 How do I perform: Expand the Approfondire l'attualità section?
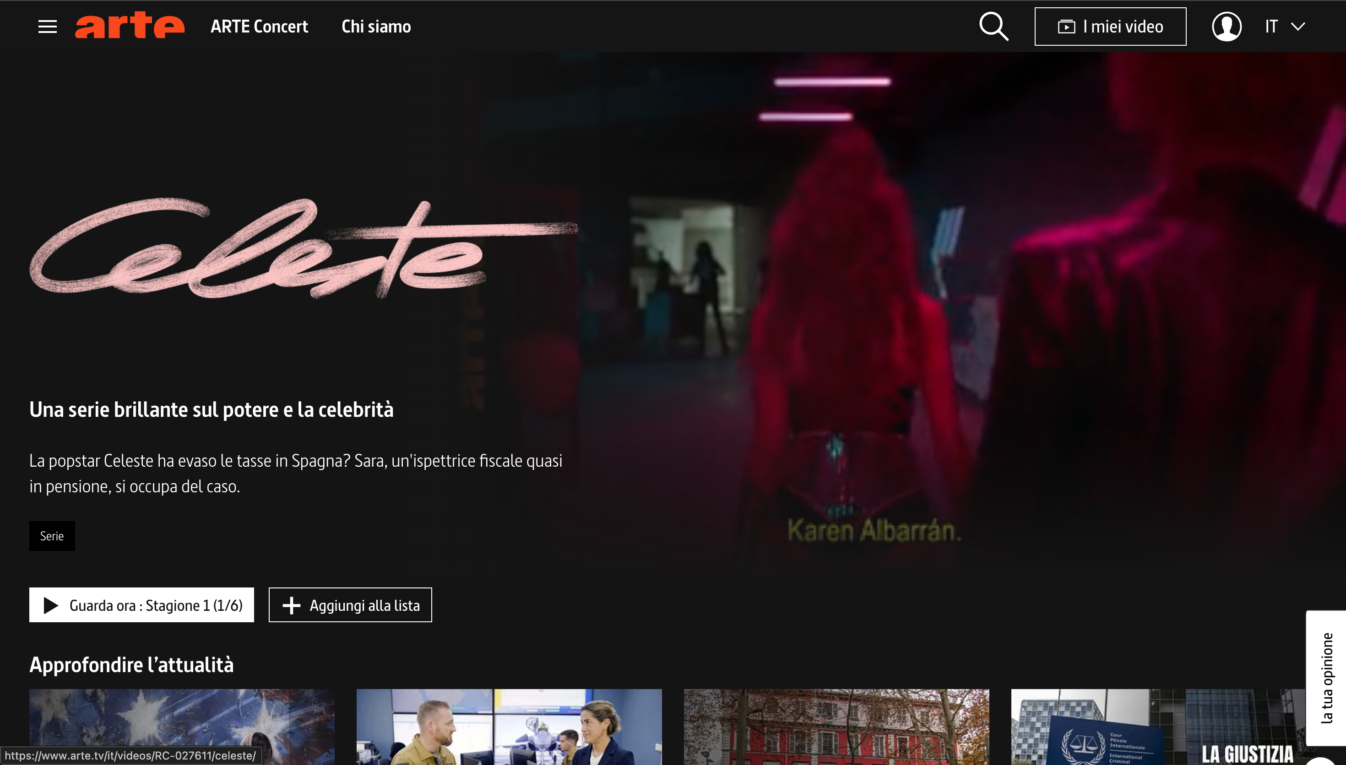coord(131,664)
